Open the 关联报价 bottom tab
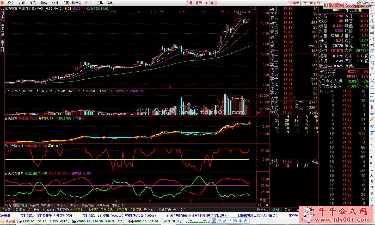The height and width of the screenshot is (225, 375). (x=19, y=210)
